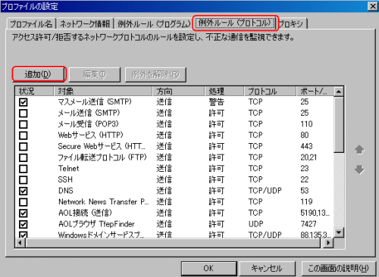
Task: Sort by the 方向 column header
Action: click(178, 91)
